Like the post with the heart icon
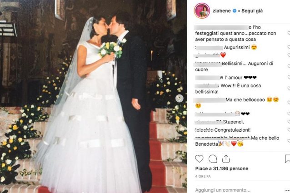The height and width of the screenshot is (193, 290). pyautogui.click(x=199, y=159)
